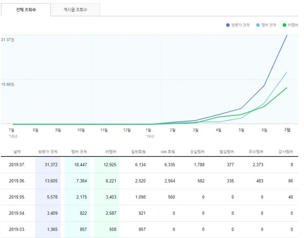Click the 483 우수멤버 cell
The height and width of the screenshot is (238, 304).
(260, 181)
